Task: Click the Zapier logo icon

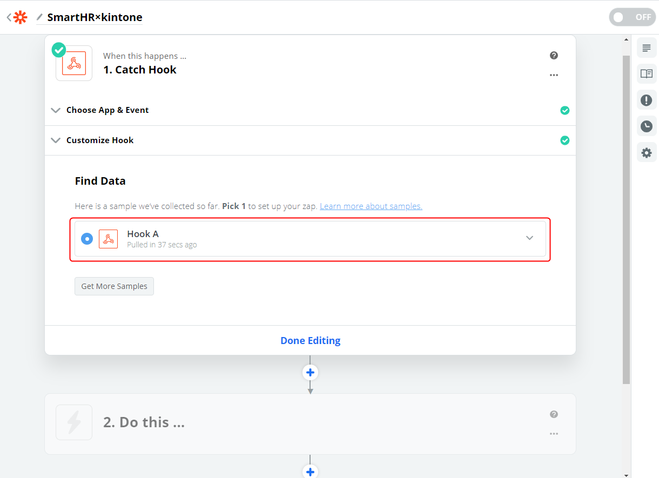Action: [21, 17]
